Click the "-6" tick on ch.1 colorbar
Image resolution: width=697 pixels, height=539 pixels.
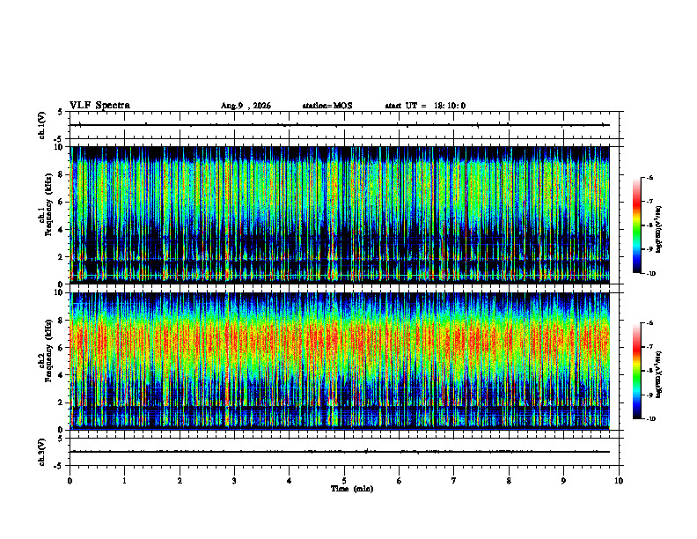pos(650,178)
